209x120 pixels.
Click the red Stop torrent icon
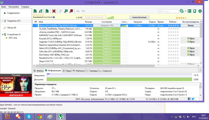[71, 11]
